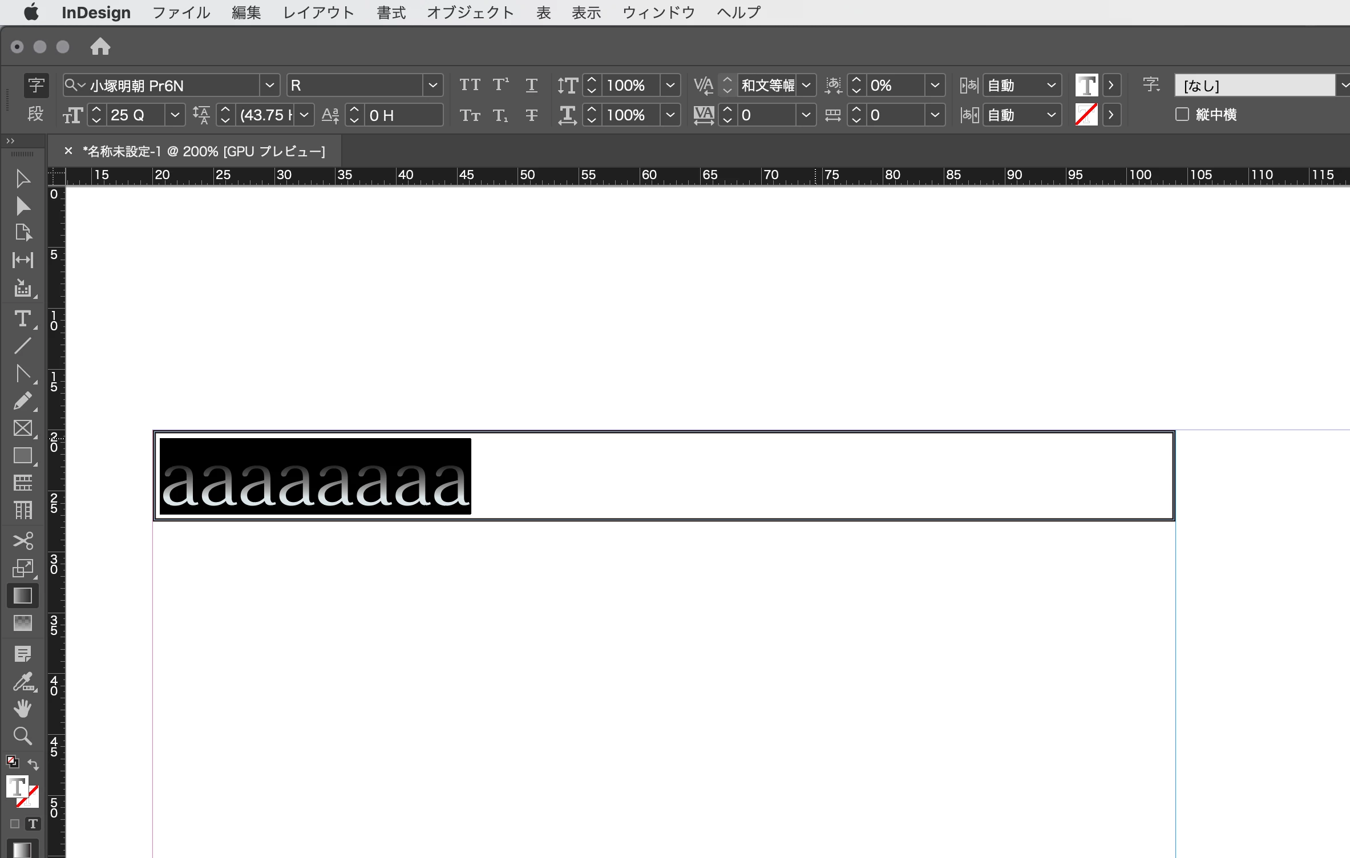Choose the Gradient Swatch tool
The image size is (1350, 858).
point(22,596)
